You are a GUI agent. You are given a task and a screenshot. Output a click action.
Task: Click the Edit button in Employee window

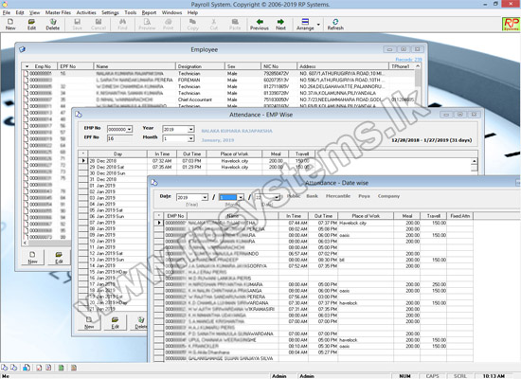59,258
